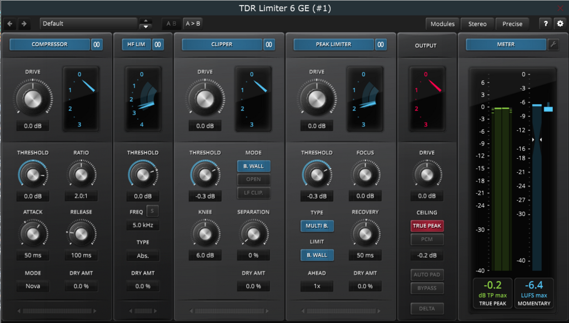Click the Compressor RATIO knob
This screenshot has width=569, height=323.
(x=81, y=175)
